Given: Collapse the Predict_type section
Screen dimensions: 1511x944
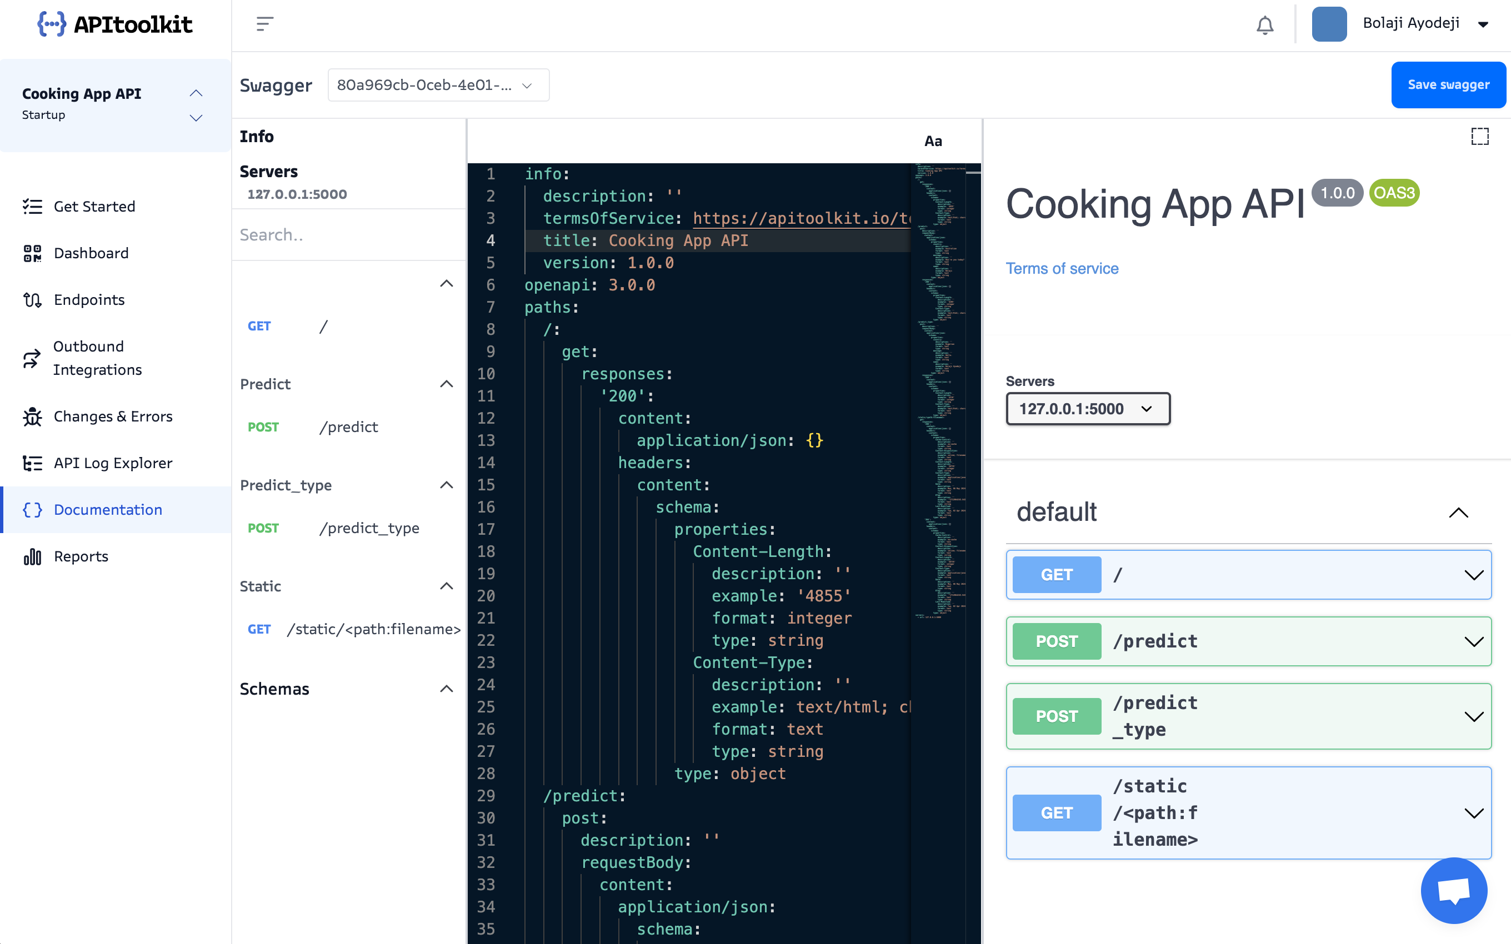Looking at the screenshot, I should click(x=447, y=485).
